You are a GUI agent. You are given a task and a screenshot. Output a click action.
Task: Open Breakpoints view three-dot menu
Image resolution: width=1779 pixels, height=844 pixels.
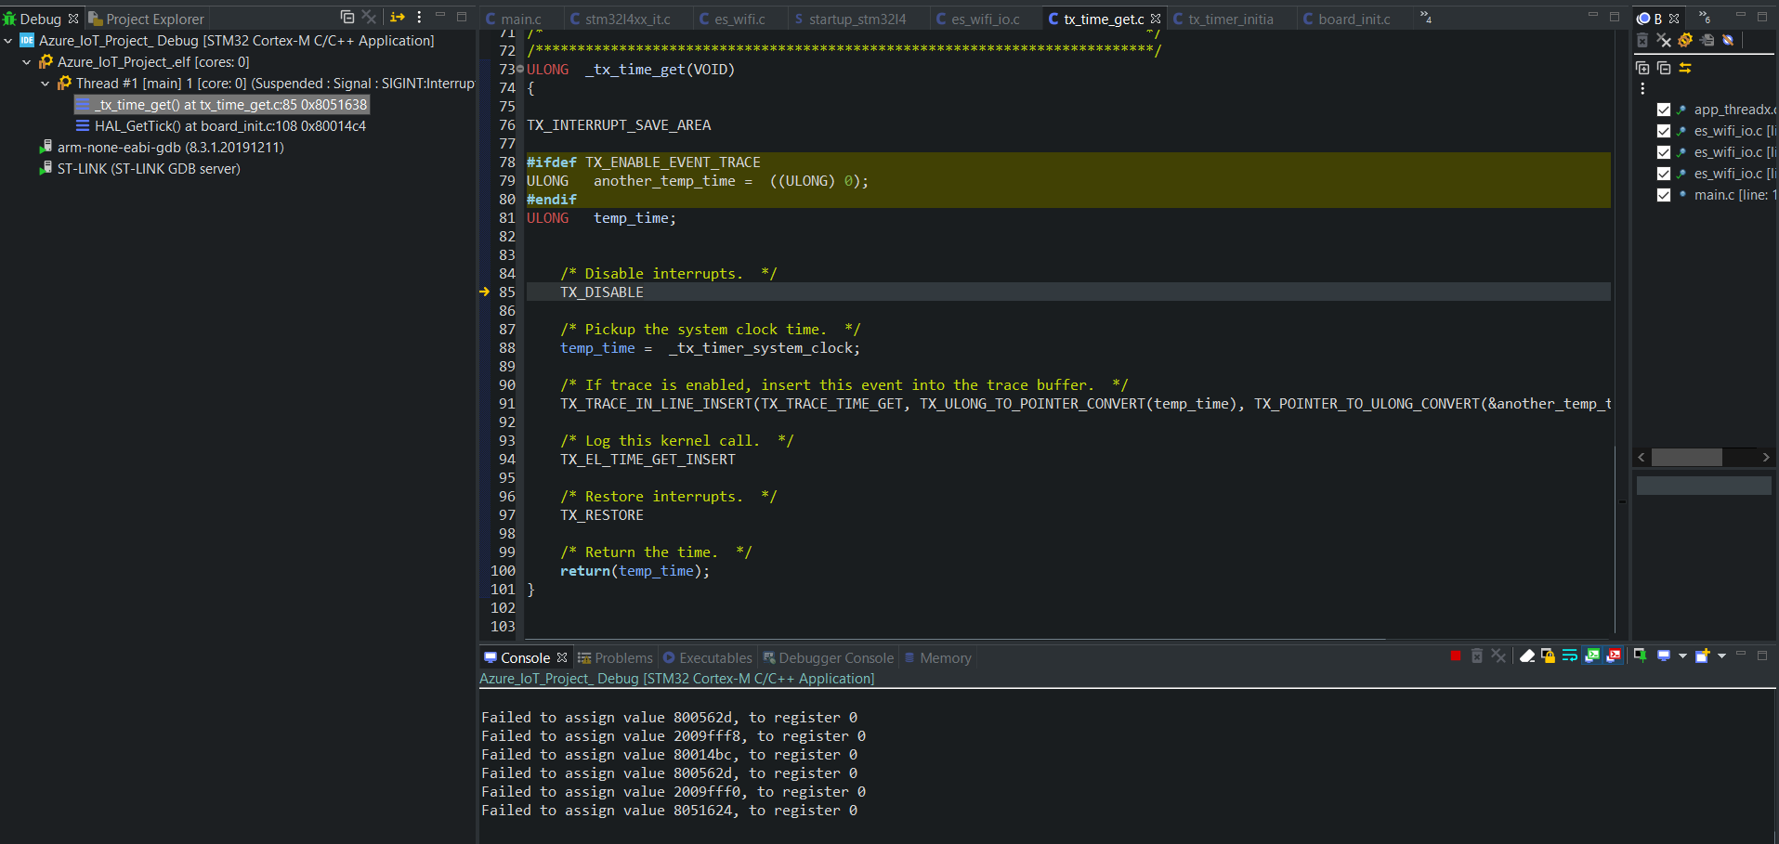tap(1642, 88)
